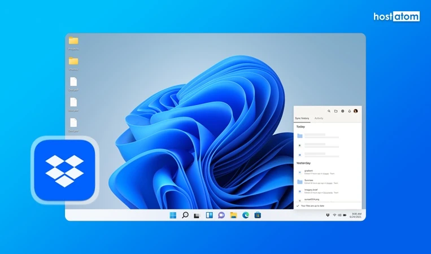The image size is (431, 254).
Task: Switch to the Sync history tab
Action: tap(302, 119)
